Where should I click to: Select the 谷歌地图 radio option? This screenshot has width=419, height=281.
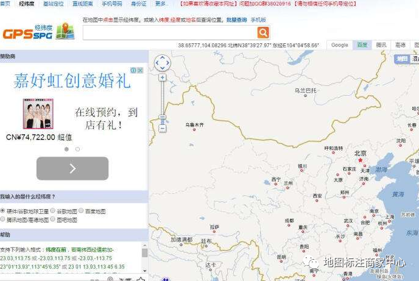(53, 211)
